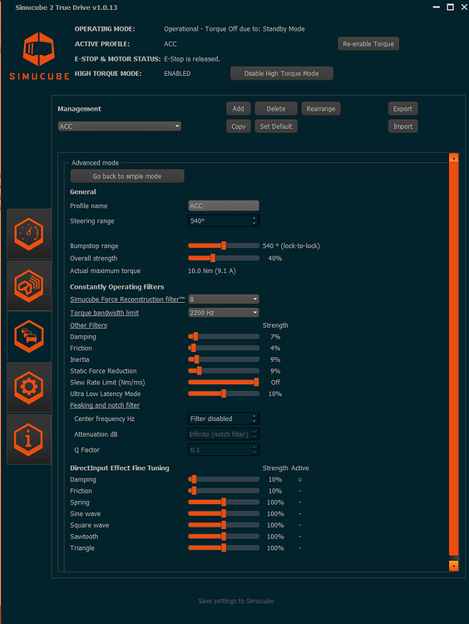Adjust DirectInput Damping slider at 10%
469x624 pixels.
point(224,479)
